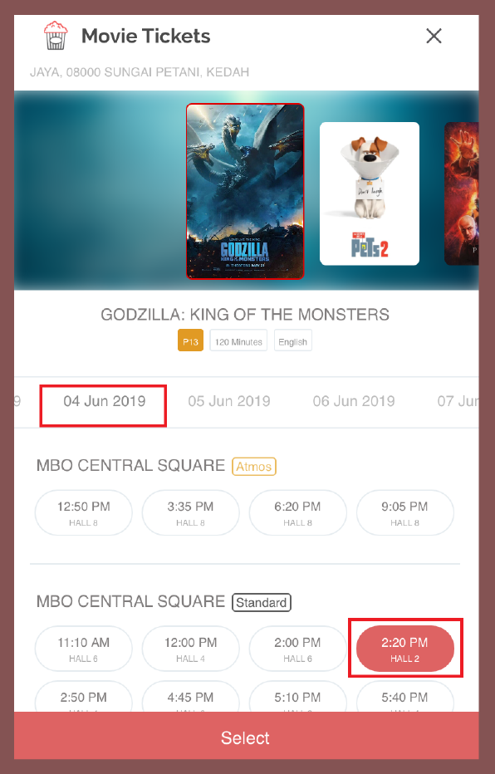Click the P13 rating badge

[x=190, y=341]
